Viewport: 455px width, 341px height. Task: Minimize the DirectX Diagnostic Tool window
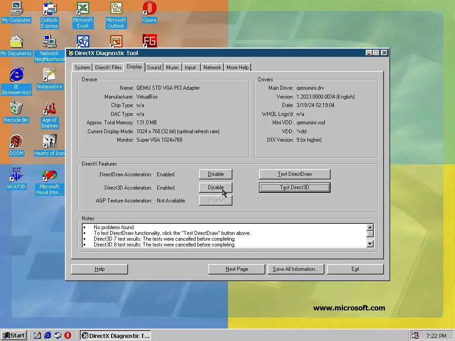pyautogui.click(x=368, y=53)
